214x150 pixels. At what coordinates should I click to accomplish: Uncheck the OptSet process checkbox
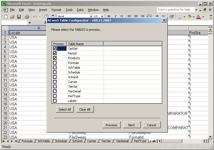55,48
